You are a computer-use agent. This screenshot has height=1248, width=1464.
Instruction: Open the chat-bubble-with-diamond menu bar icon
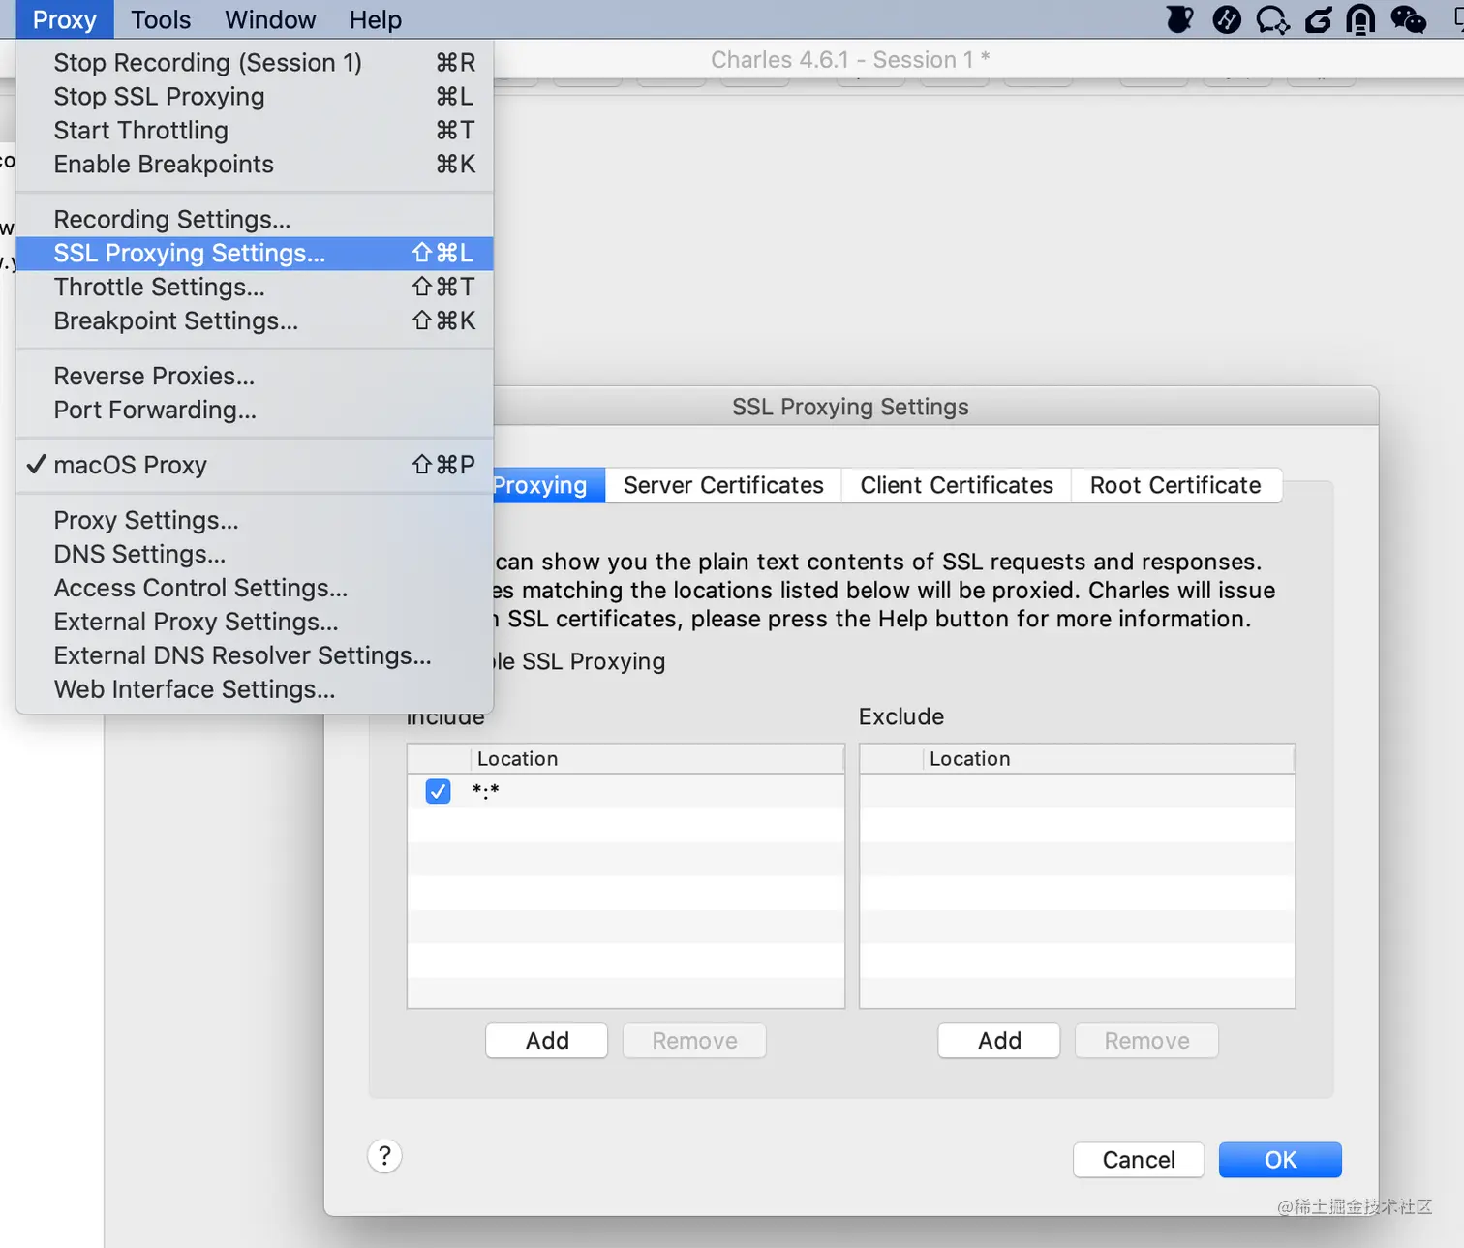1272,19
